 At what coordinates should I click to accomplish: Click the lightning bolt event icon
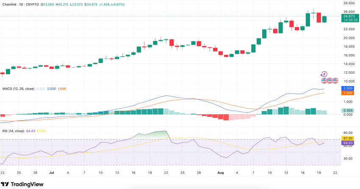coord(324,74)
